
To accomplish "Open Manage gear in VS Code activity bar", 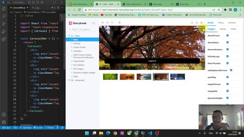I will pos(4,122).
